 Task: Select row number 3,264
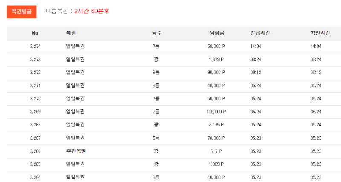35,177
